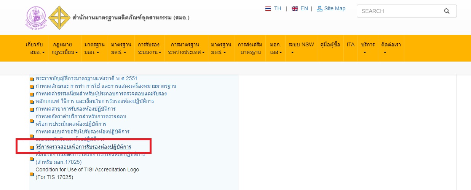Open the ติดต่อเรา menu
Image resolution: width=471 pixels, height=190 pixels.
[x=391, y=48]
